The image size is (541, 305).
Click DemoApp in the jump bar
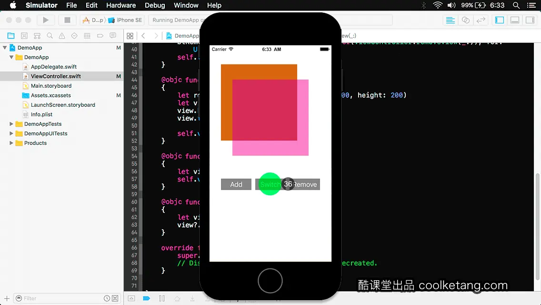(x=183, y=36)
